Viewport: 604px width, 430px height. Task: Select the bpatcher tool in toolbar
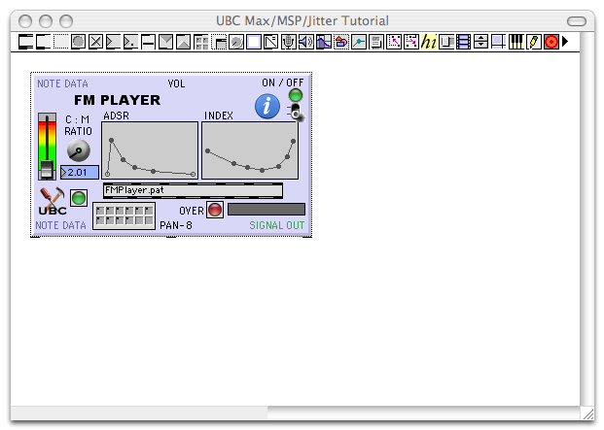click(x=219, y=42)
